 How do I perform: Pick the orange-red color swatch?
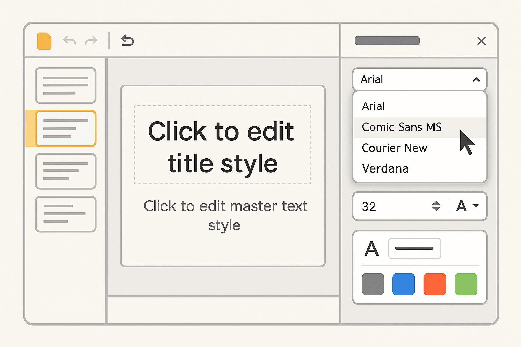tap(435, 284)
